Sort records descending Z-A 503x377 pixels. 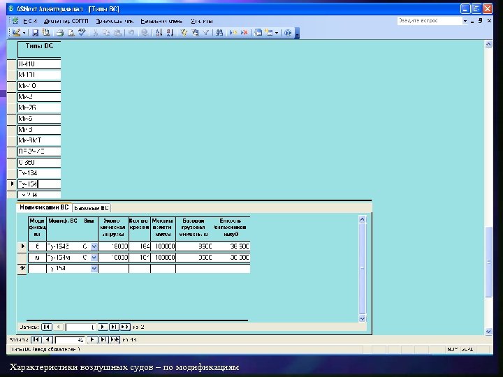pos(170,33)
